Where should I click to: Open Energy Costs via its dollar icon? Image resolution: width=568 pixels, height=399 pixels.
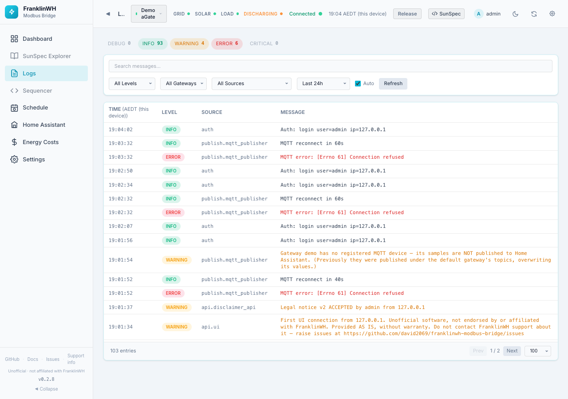(14, 142)
